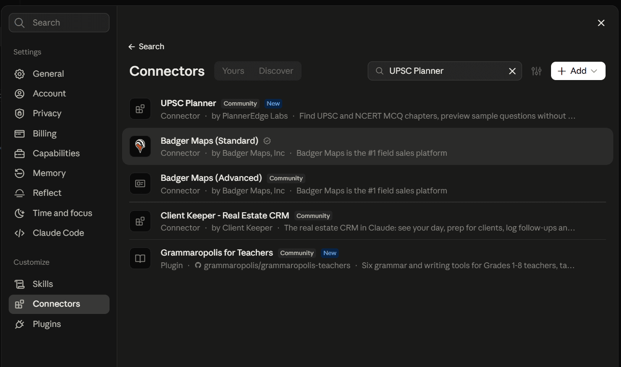
Task: Click the Memory icon in sidebar
Action: (x=19, y=173)
